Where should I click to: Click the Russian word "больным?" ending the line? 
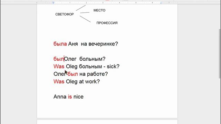coord(92,59)
